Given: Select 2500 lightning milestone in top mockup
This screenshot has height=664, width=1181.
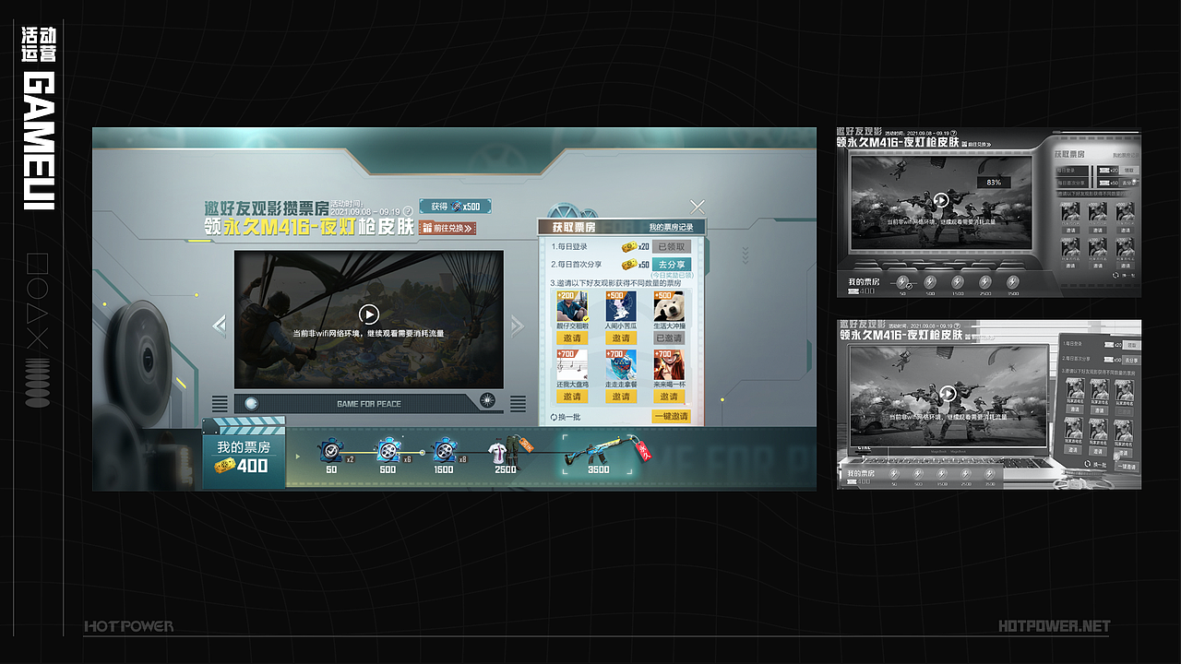Looking at the screenshot, I should [985, 282].
